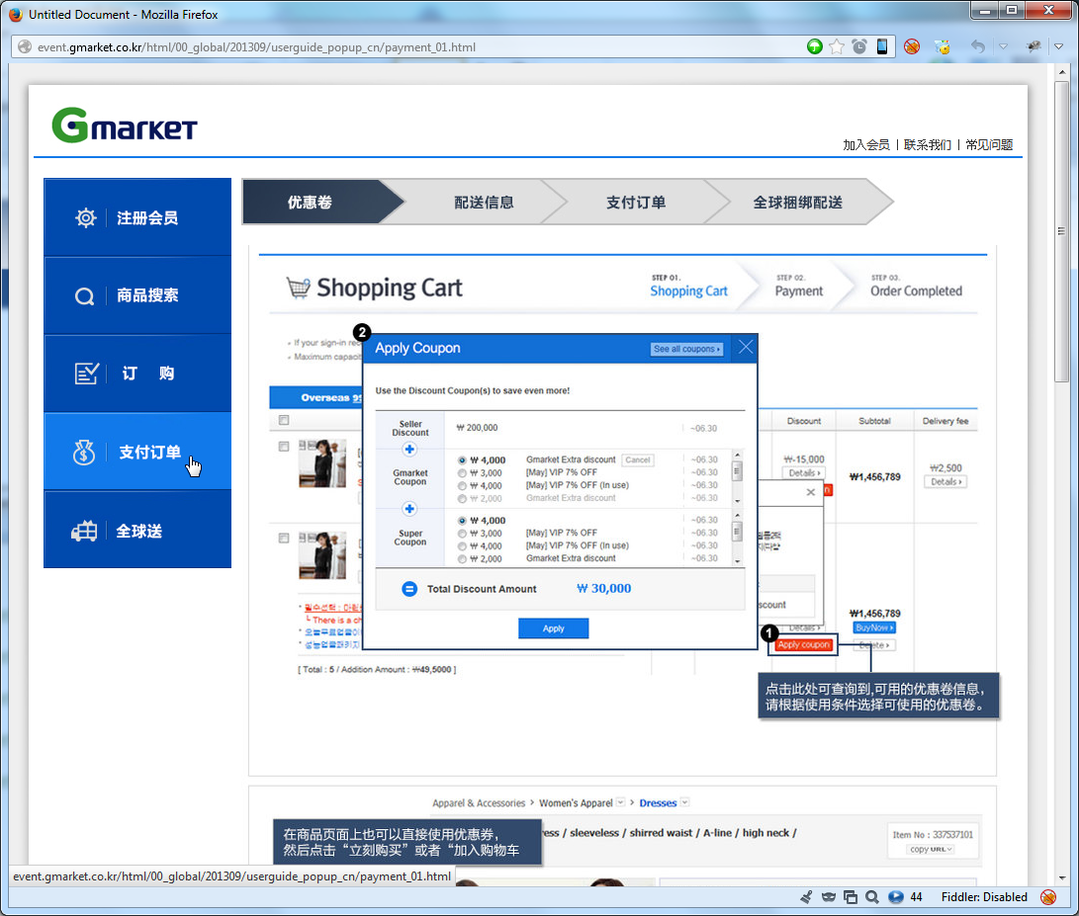Image resolution: width=1079 pixels, height=916 pixels.
Task: Open the copy URL dropdown
Action: (x=931, y=850)
